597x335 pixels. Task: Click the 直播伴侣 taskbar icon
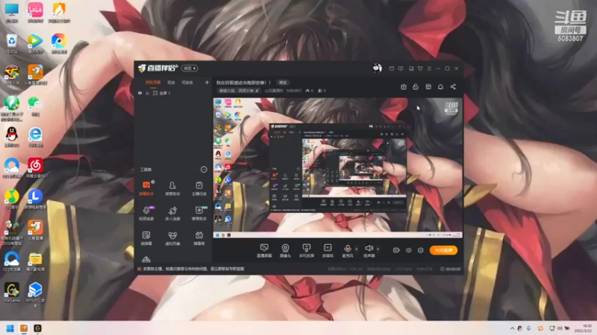coord(24,328)
